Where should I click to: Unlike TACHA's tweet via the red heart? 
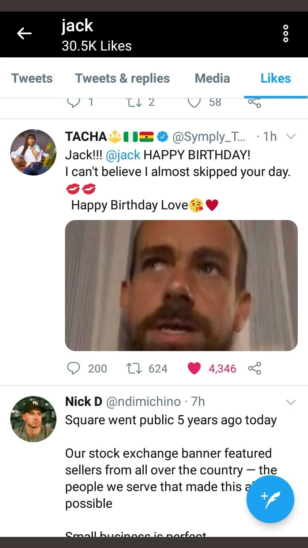[194, 368]
